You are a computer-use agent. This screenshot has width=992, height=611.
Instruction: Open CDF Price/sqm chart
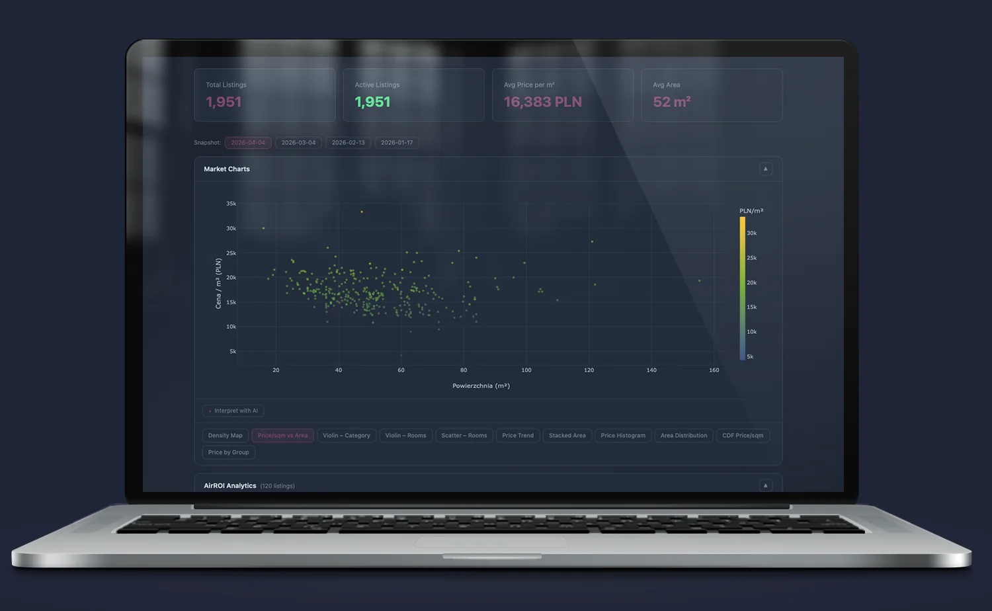coord(743,435)
